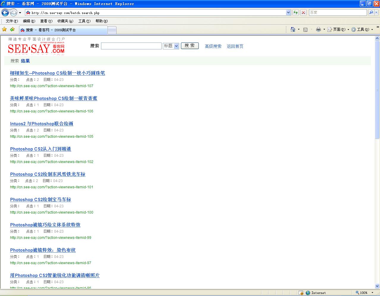Click the 搜索 submit button
380x296 pixels.
(190, 46)
